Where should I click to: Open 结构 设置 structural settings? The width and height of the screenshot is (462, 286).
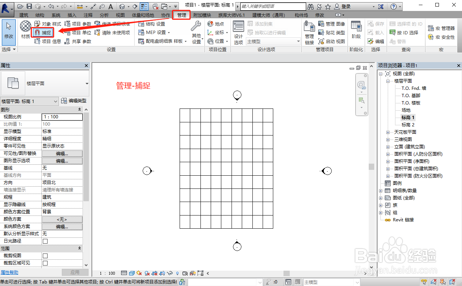click(x=151, y=24)
